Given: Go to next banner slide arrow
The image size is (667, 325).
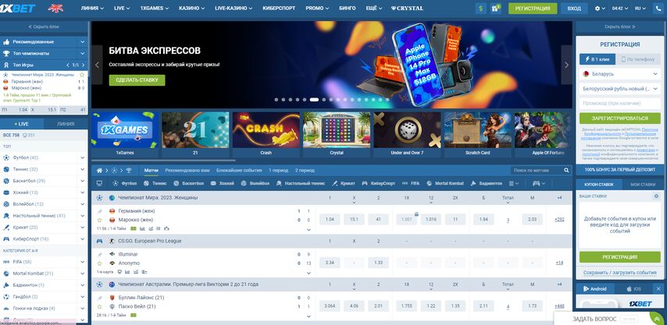Looking at the screenshot, I should click(x=566, y=65).
